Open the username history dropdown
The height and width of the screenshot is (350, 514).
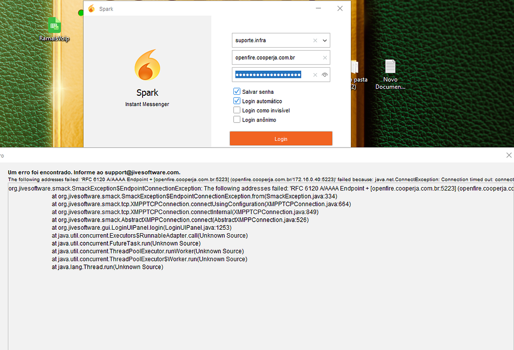point(325,40)
